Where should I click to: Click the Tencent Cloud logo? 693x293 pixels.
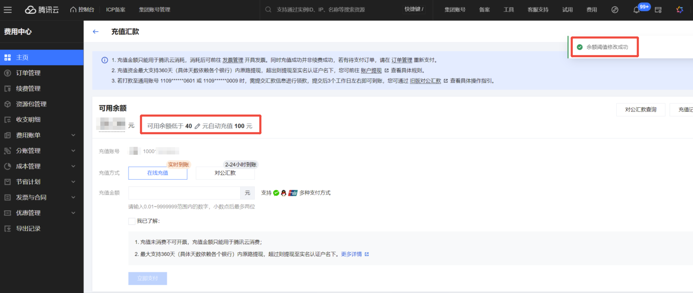pos(42,10)
